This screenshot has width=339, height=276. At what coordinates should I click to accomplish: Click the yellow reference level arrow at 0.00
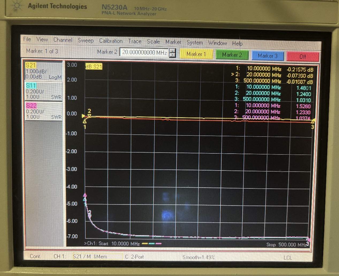point(83,116)
